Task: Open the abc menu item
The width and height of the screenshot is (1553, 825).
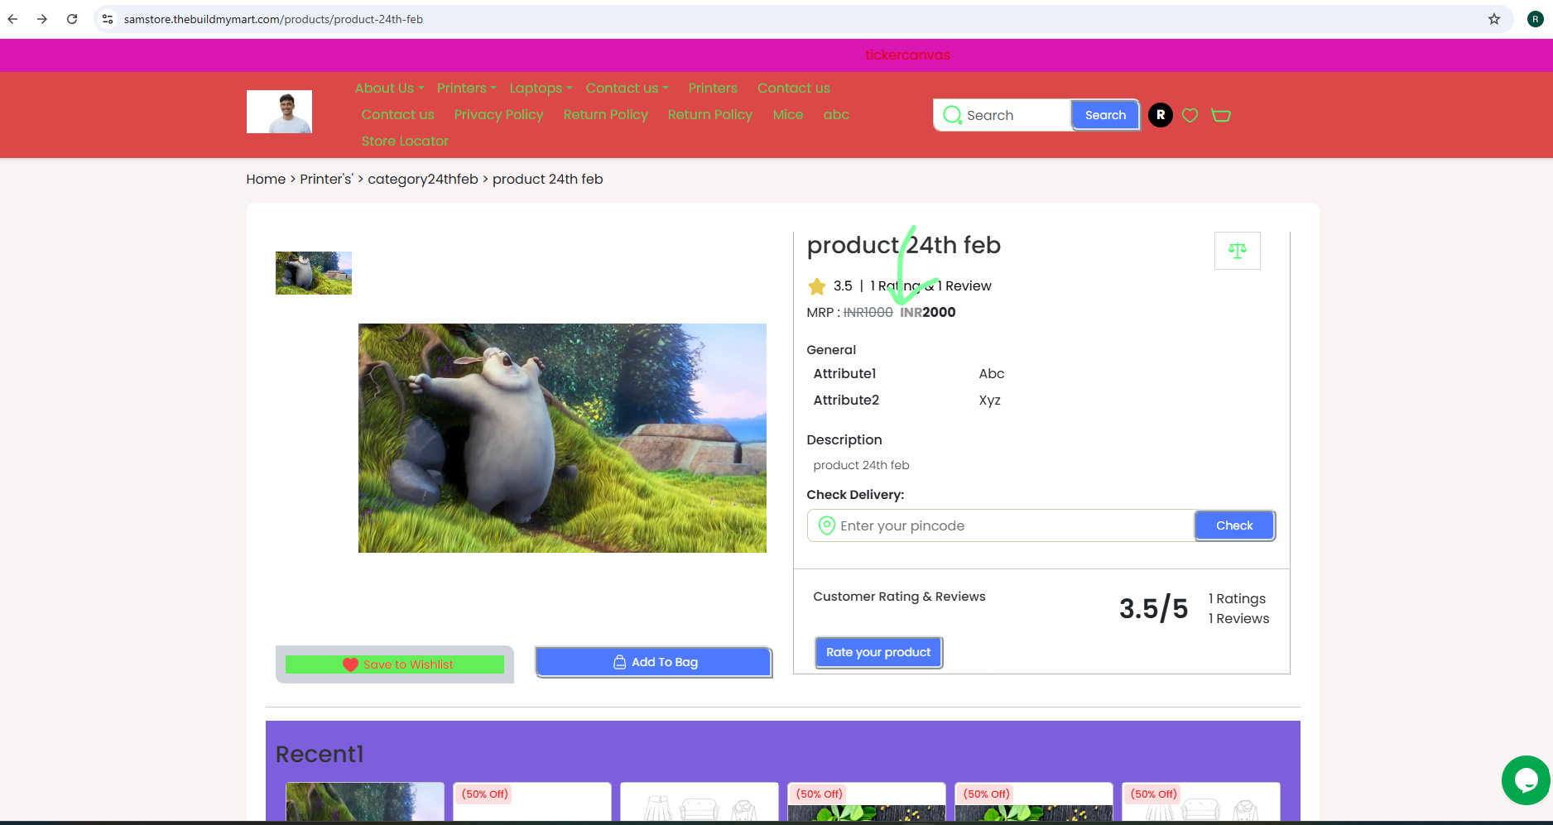Action: tap(836, 115)
